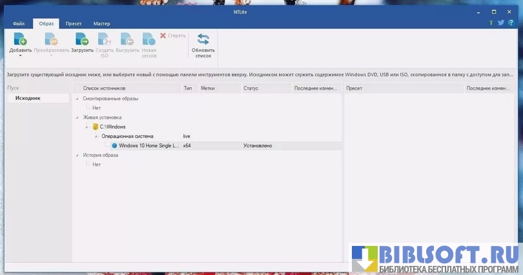The image size is (523, 275).
Task: Click the Создать ISO icon
Action: [105, 40]
